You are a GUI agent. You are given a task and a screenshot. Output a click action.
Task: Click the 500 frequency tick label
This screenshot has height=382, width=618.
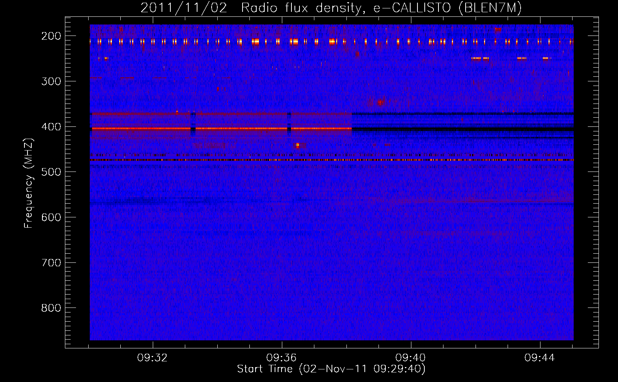(51, 172)
